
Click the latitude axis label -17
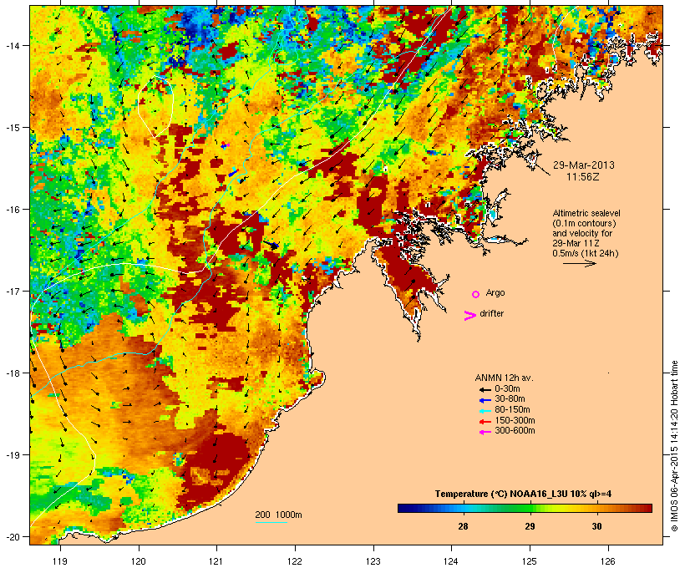(12, 291)
